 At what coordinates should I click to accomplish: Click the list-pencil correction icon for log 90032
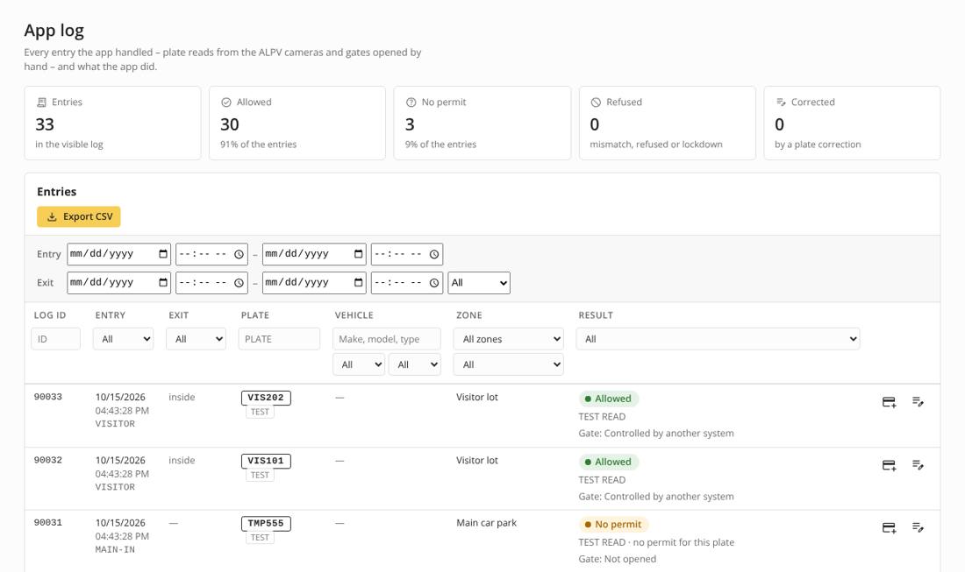click(x=918, y=464)
